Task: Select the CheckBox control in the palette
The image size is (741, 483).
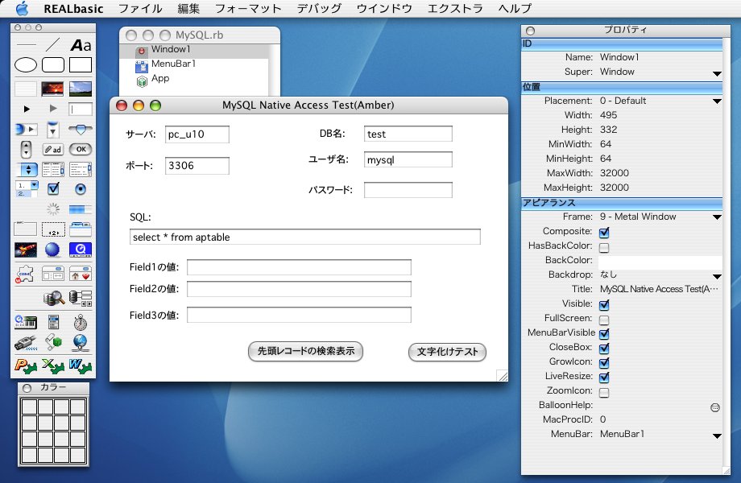Action: (53, 189)
